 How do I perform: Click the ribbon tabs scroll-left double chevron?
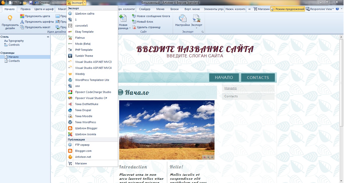(x=249, y=9)
